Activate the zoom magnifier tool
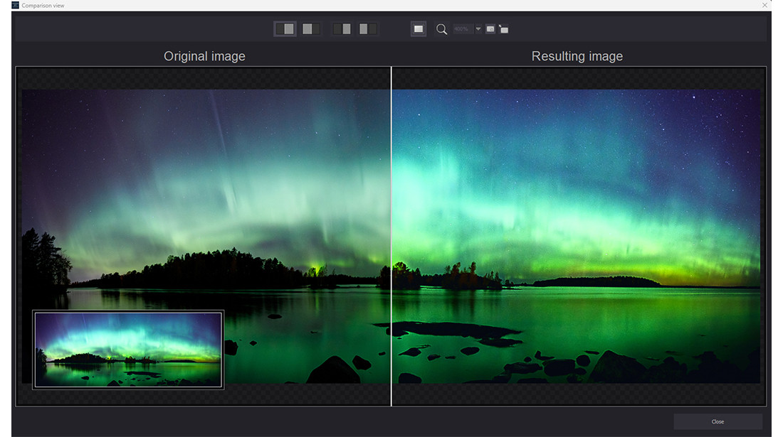 pyautogui.click(x=441, y=28)
